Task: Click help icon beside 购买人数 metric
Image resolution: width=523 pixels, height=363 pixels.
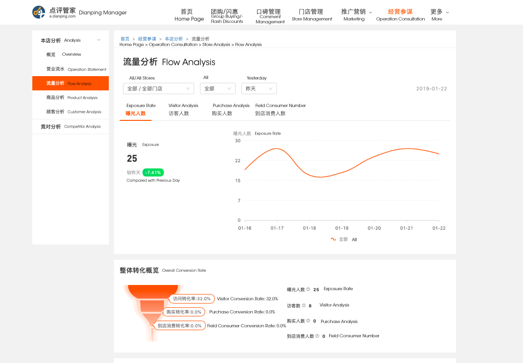Action: coord(308,321)
